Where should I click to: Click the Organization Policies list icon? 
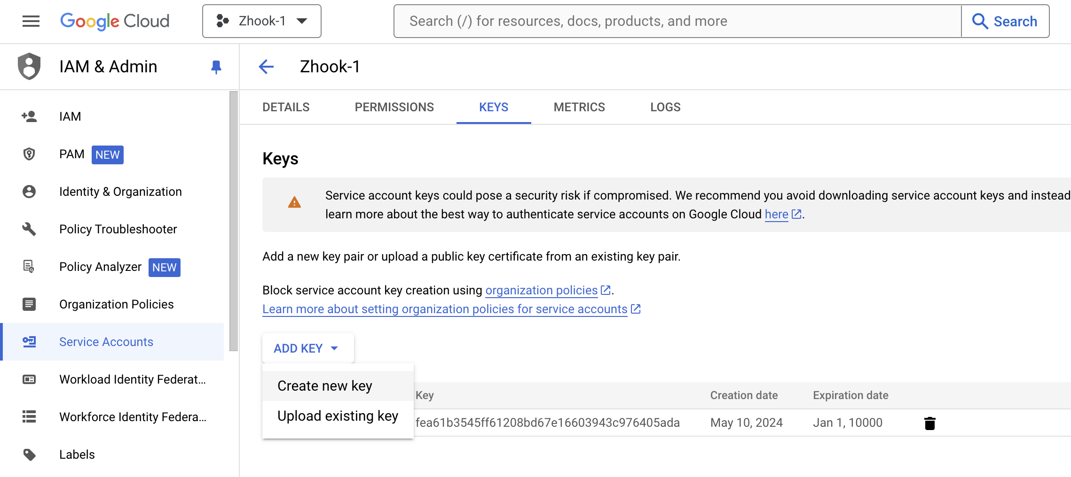click(x=29, y=304)
